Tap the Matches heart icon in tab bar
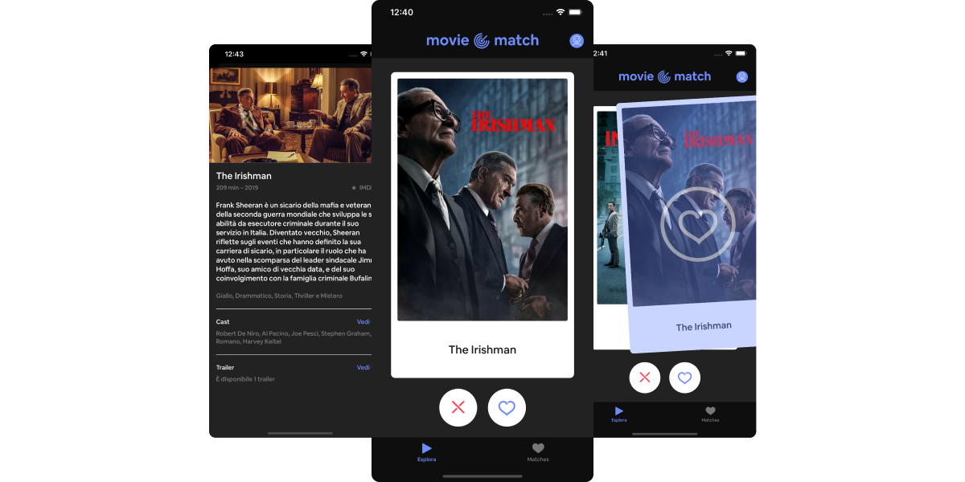Image resolution: width=965 pixels, height=482 pixels. (537, 447)
